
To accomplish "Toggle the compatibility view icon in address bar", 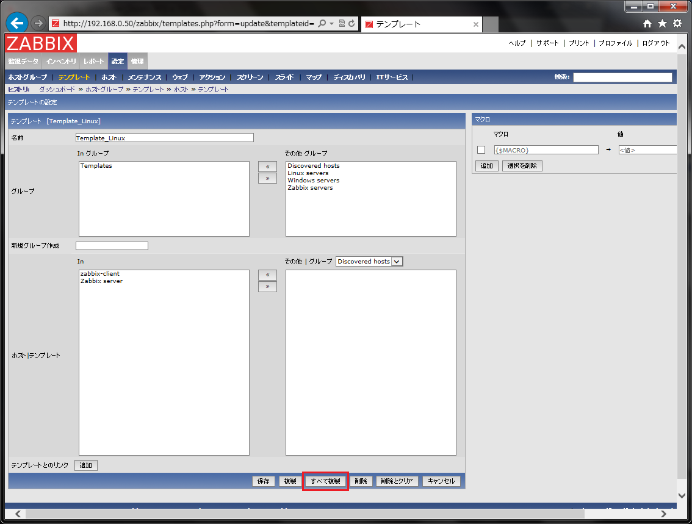I will click(342, 23).
